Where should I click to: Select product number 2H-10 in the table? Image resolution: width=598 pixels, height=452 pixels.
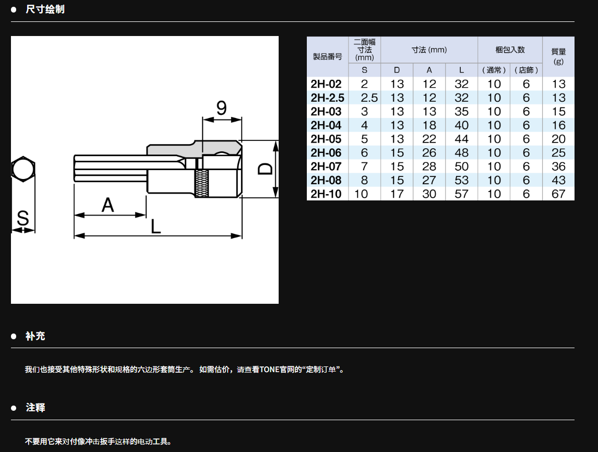click(326, 194)
